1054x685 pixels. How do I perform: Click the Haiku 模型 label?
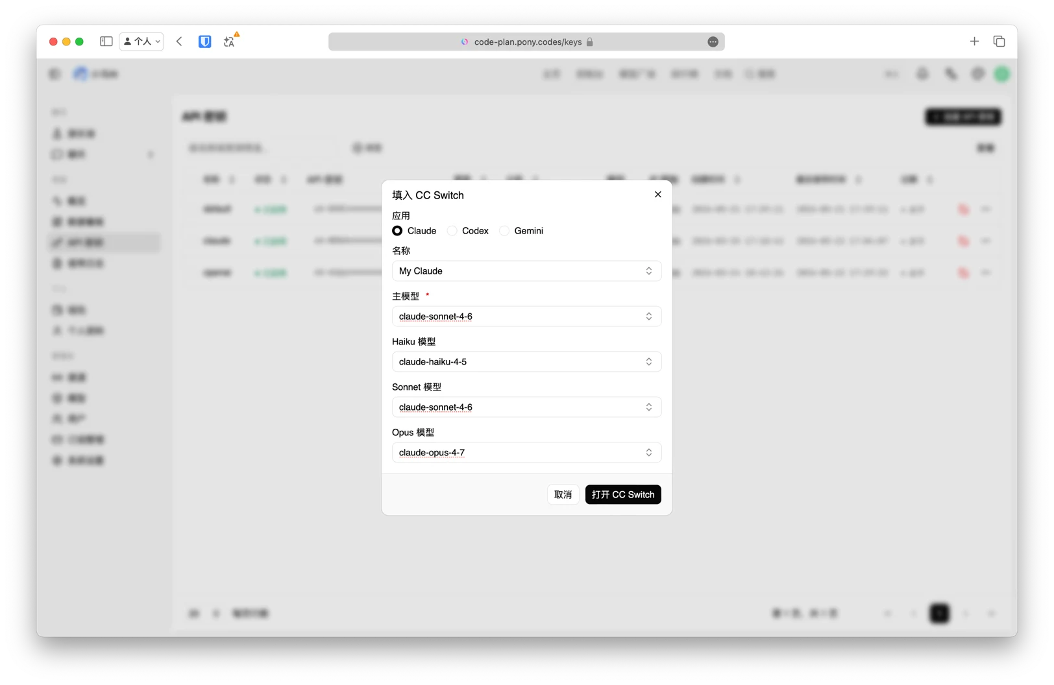[x=414, y=342]
